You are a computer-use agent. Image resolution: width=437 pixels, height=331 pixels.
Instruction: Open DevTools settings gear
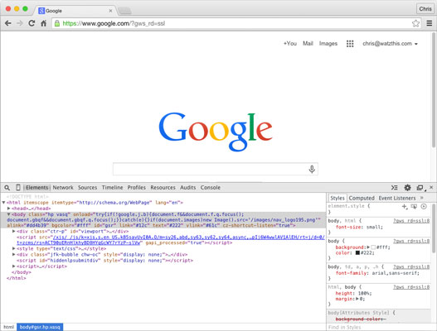407,188
